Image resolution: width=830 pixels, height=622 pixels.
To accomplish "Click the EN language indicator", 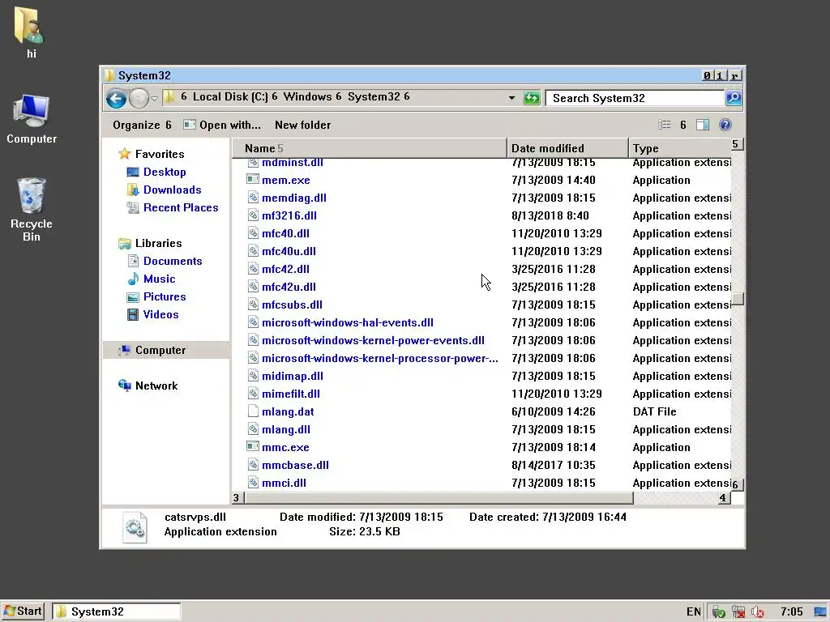I will [x=694, y=612].
